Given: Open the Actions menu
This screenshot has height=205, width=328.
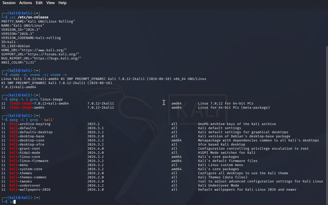Looking at the screenshot, I should (26, 3).
